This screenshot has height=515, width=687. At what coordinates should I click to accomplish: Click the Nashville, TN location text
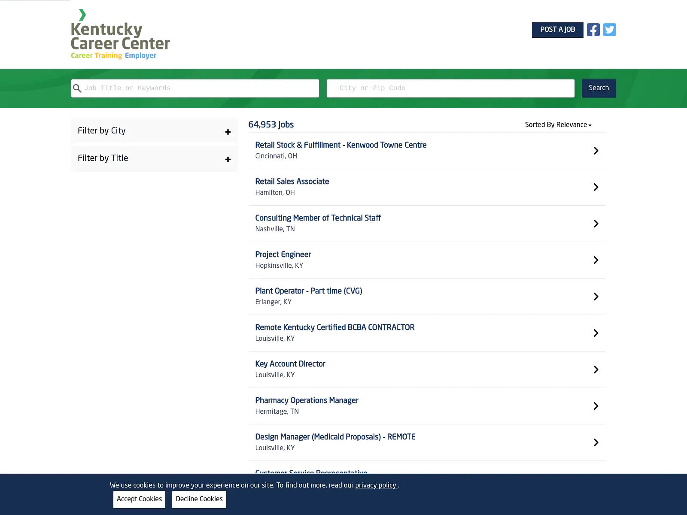pos(275,229)
